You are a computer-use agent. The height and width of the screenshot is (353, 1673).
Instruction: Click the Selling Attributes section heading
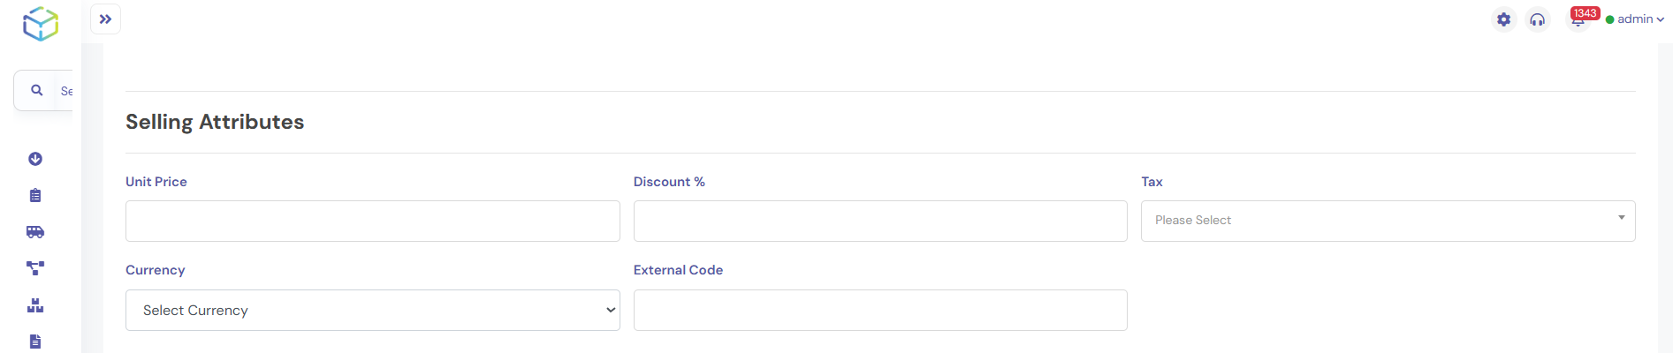(x=215, y=122)
